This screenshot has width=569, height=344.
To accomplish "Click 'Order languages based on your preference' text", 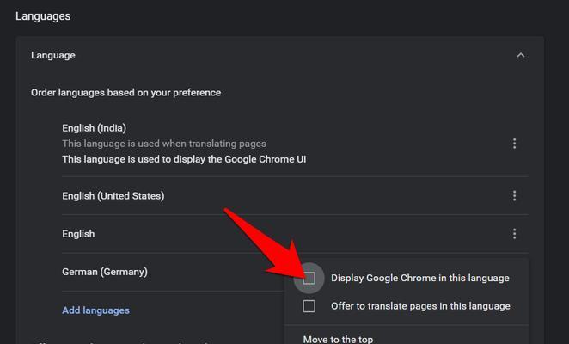I will 126,93.
